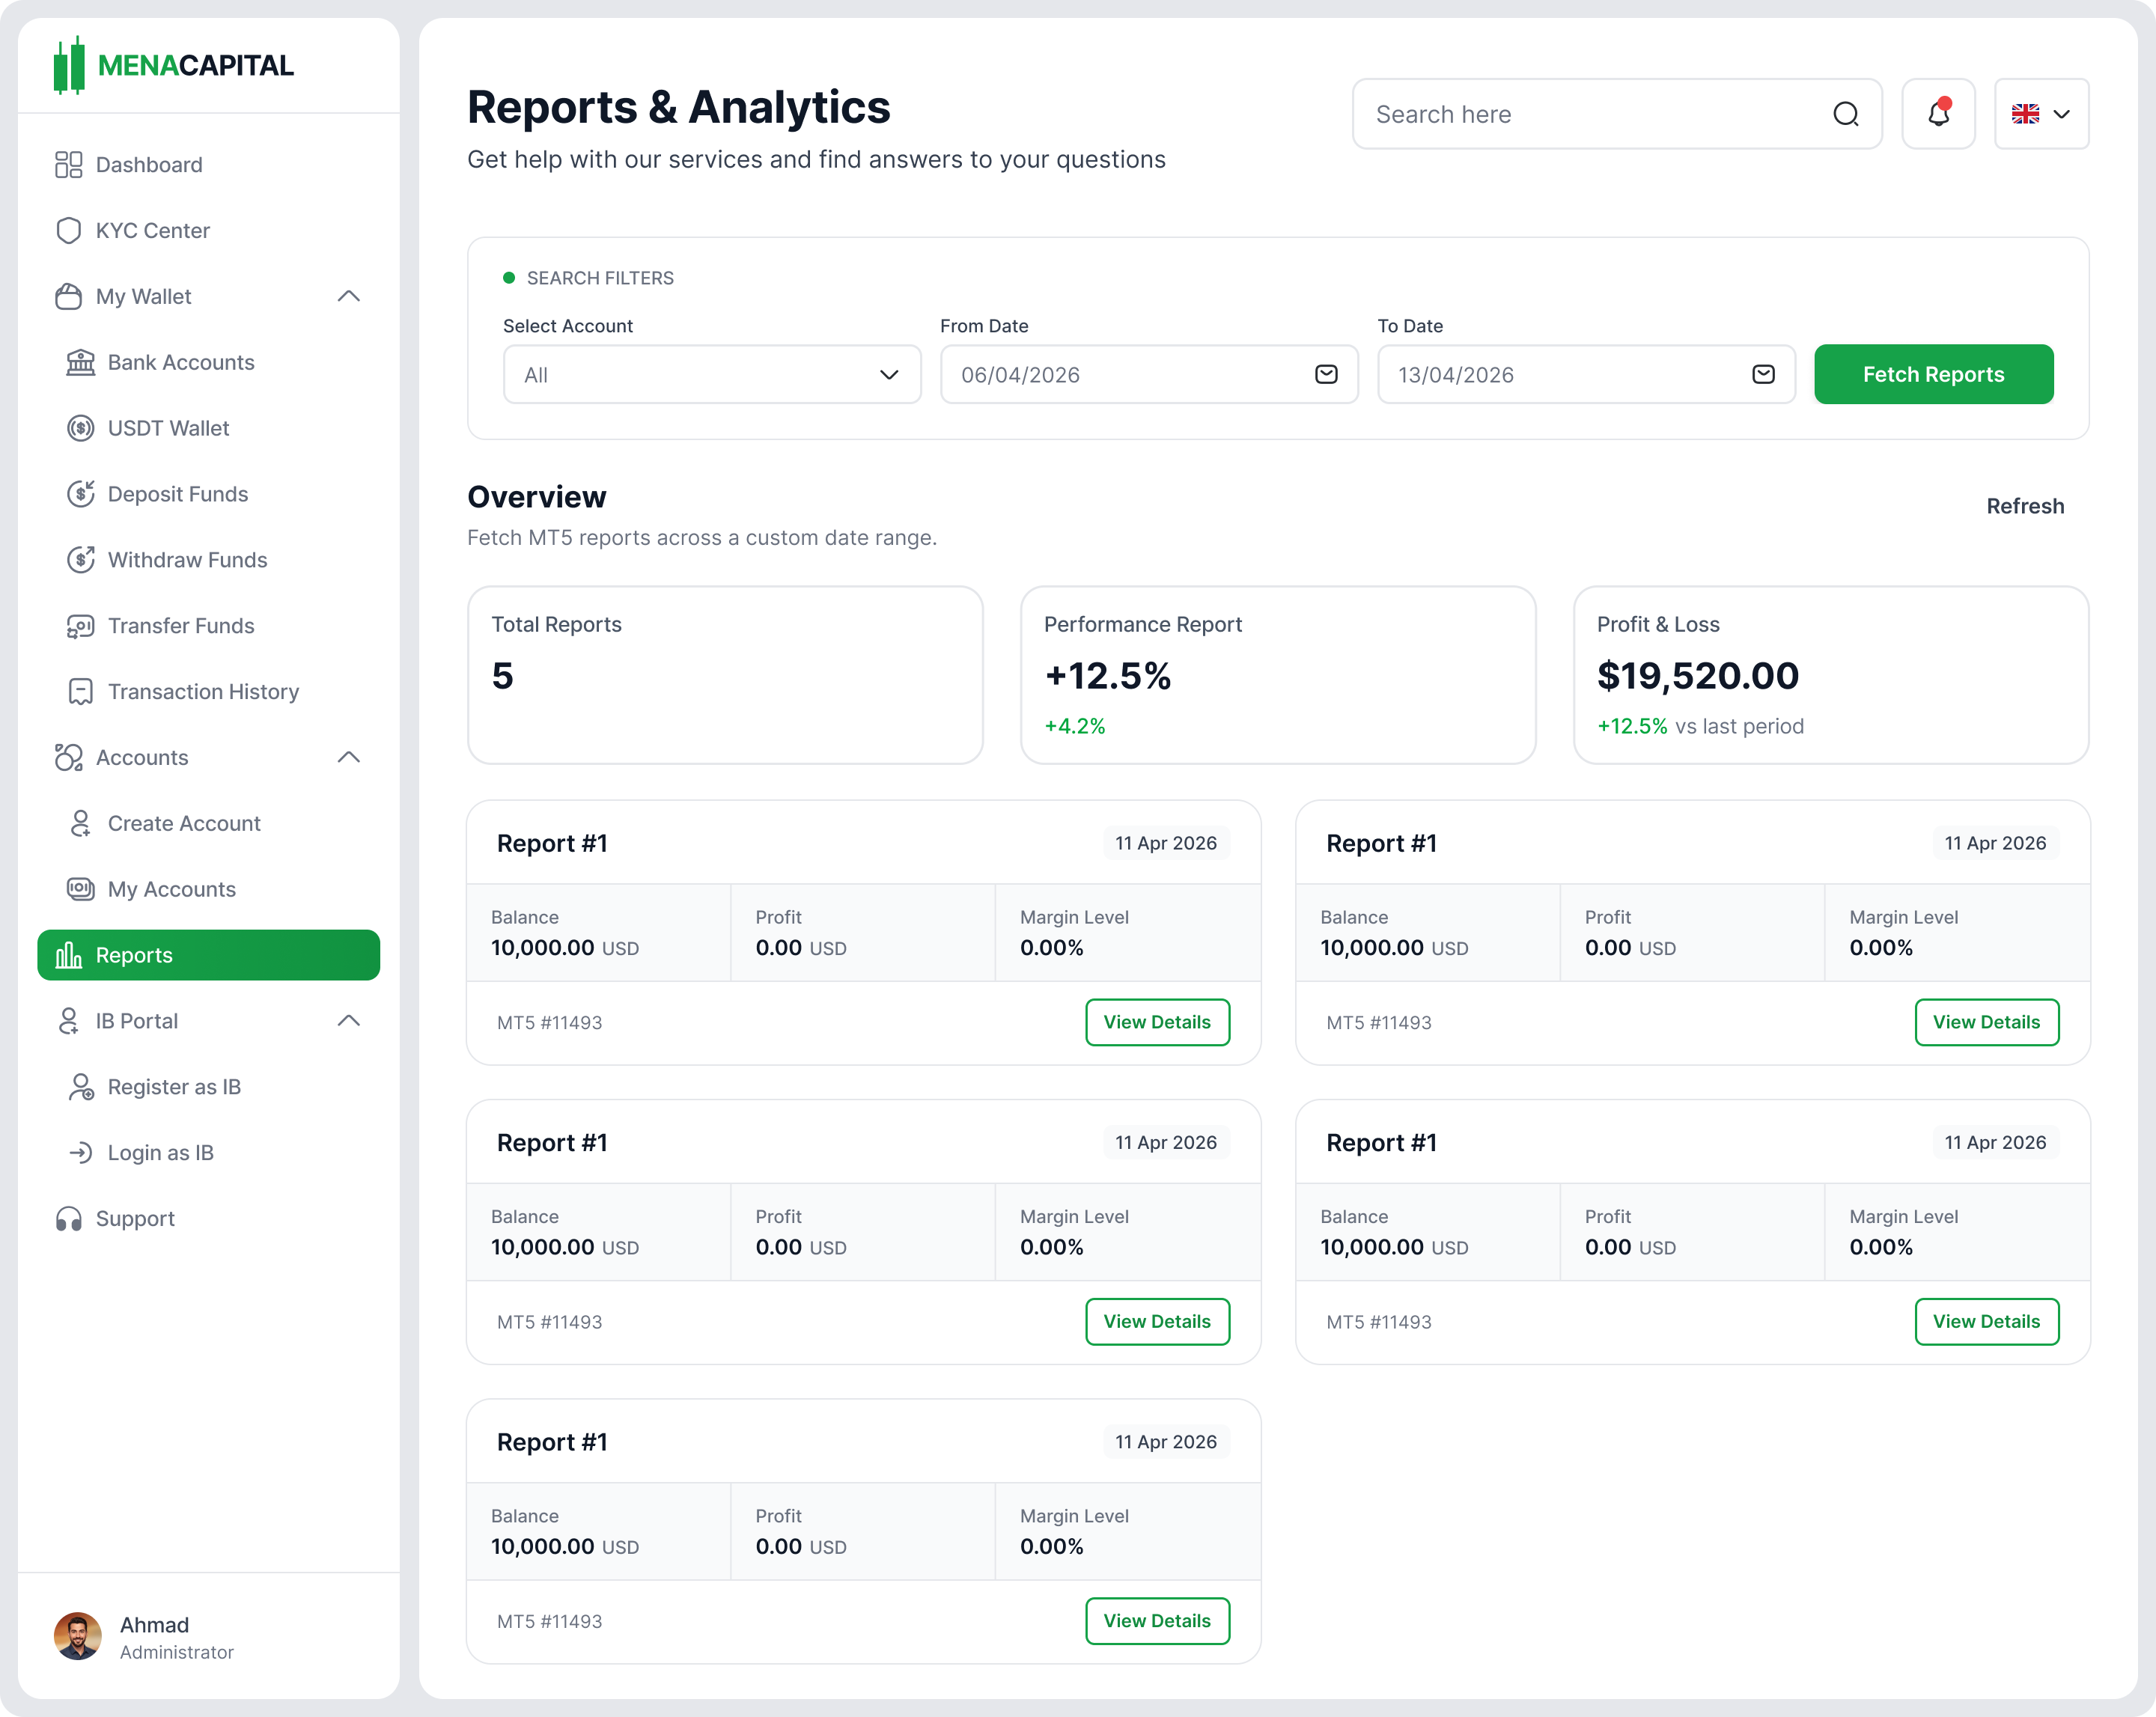Click the Withdraw Funds icon
This screenshot has height=1717, width=2156.
pos(81,560)
